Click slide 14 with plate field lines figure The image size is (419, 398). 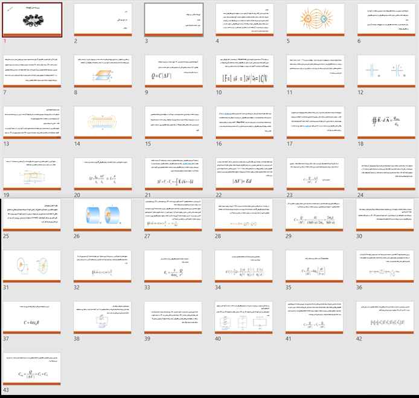(x=102, y=123)
